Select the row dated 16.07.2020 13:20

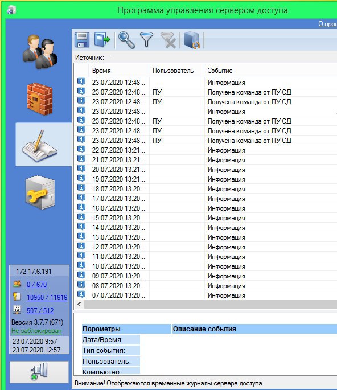tap(206, 208)
